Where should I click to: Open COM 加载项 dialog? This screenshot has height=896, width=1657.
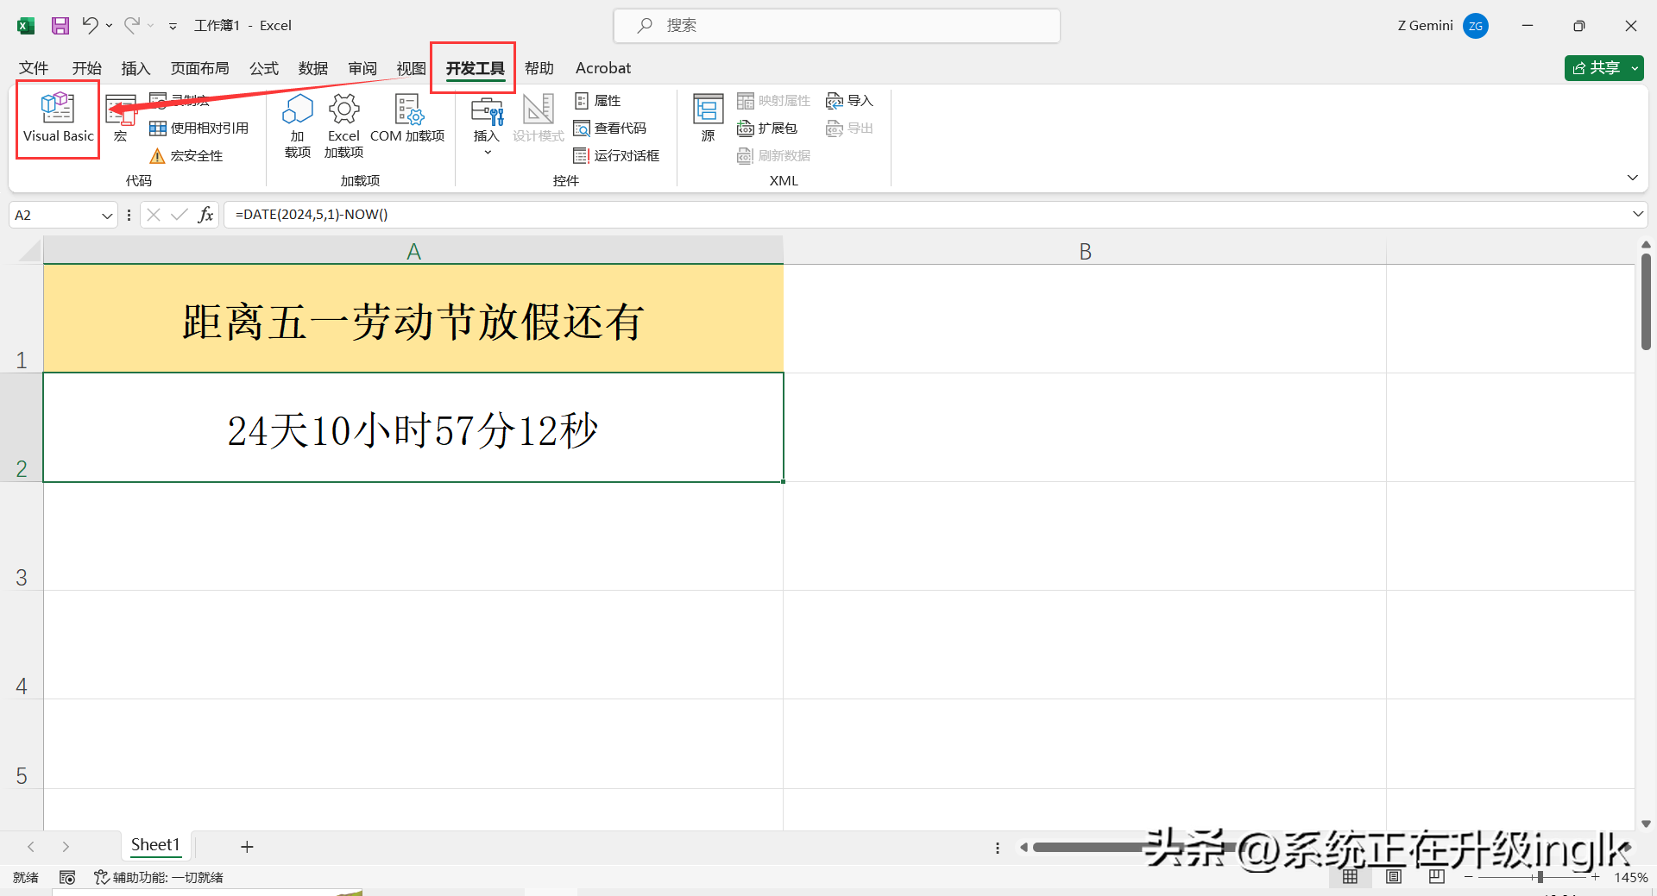coord(407,118)
